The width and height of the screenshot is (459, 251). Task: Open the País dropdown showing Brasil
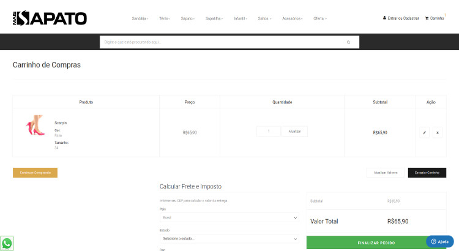pos(229,217)
